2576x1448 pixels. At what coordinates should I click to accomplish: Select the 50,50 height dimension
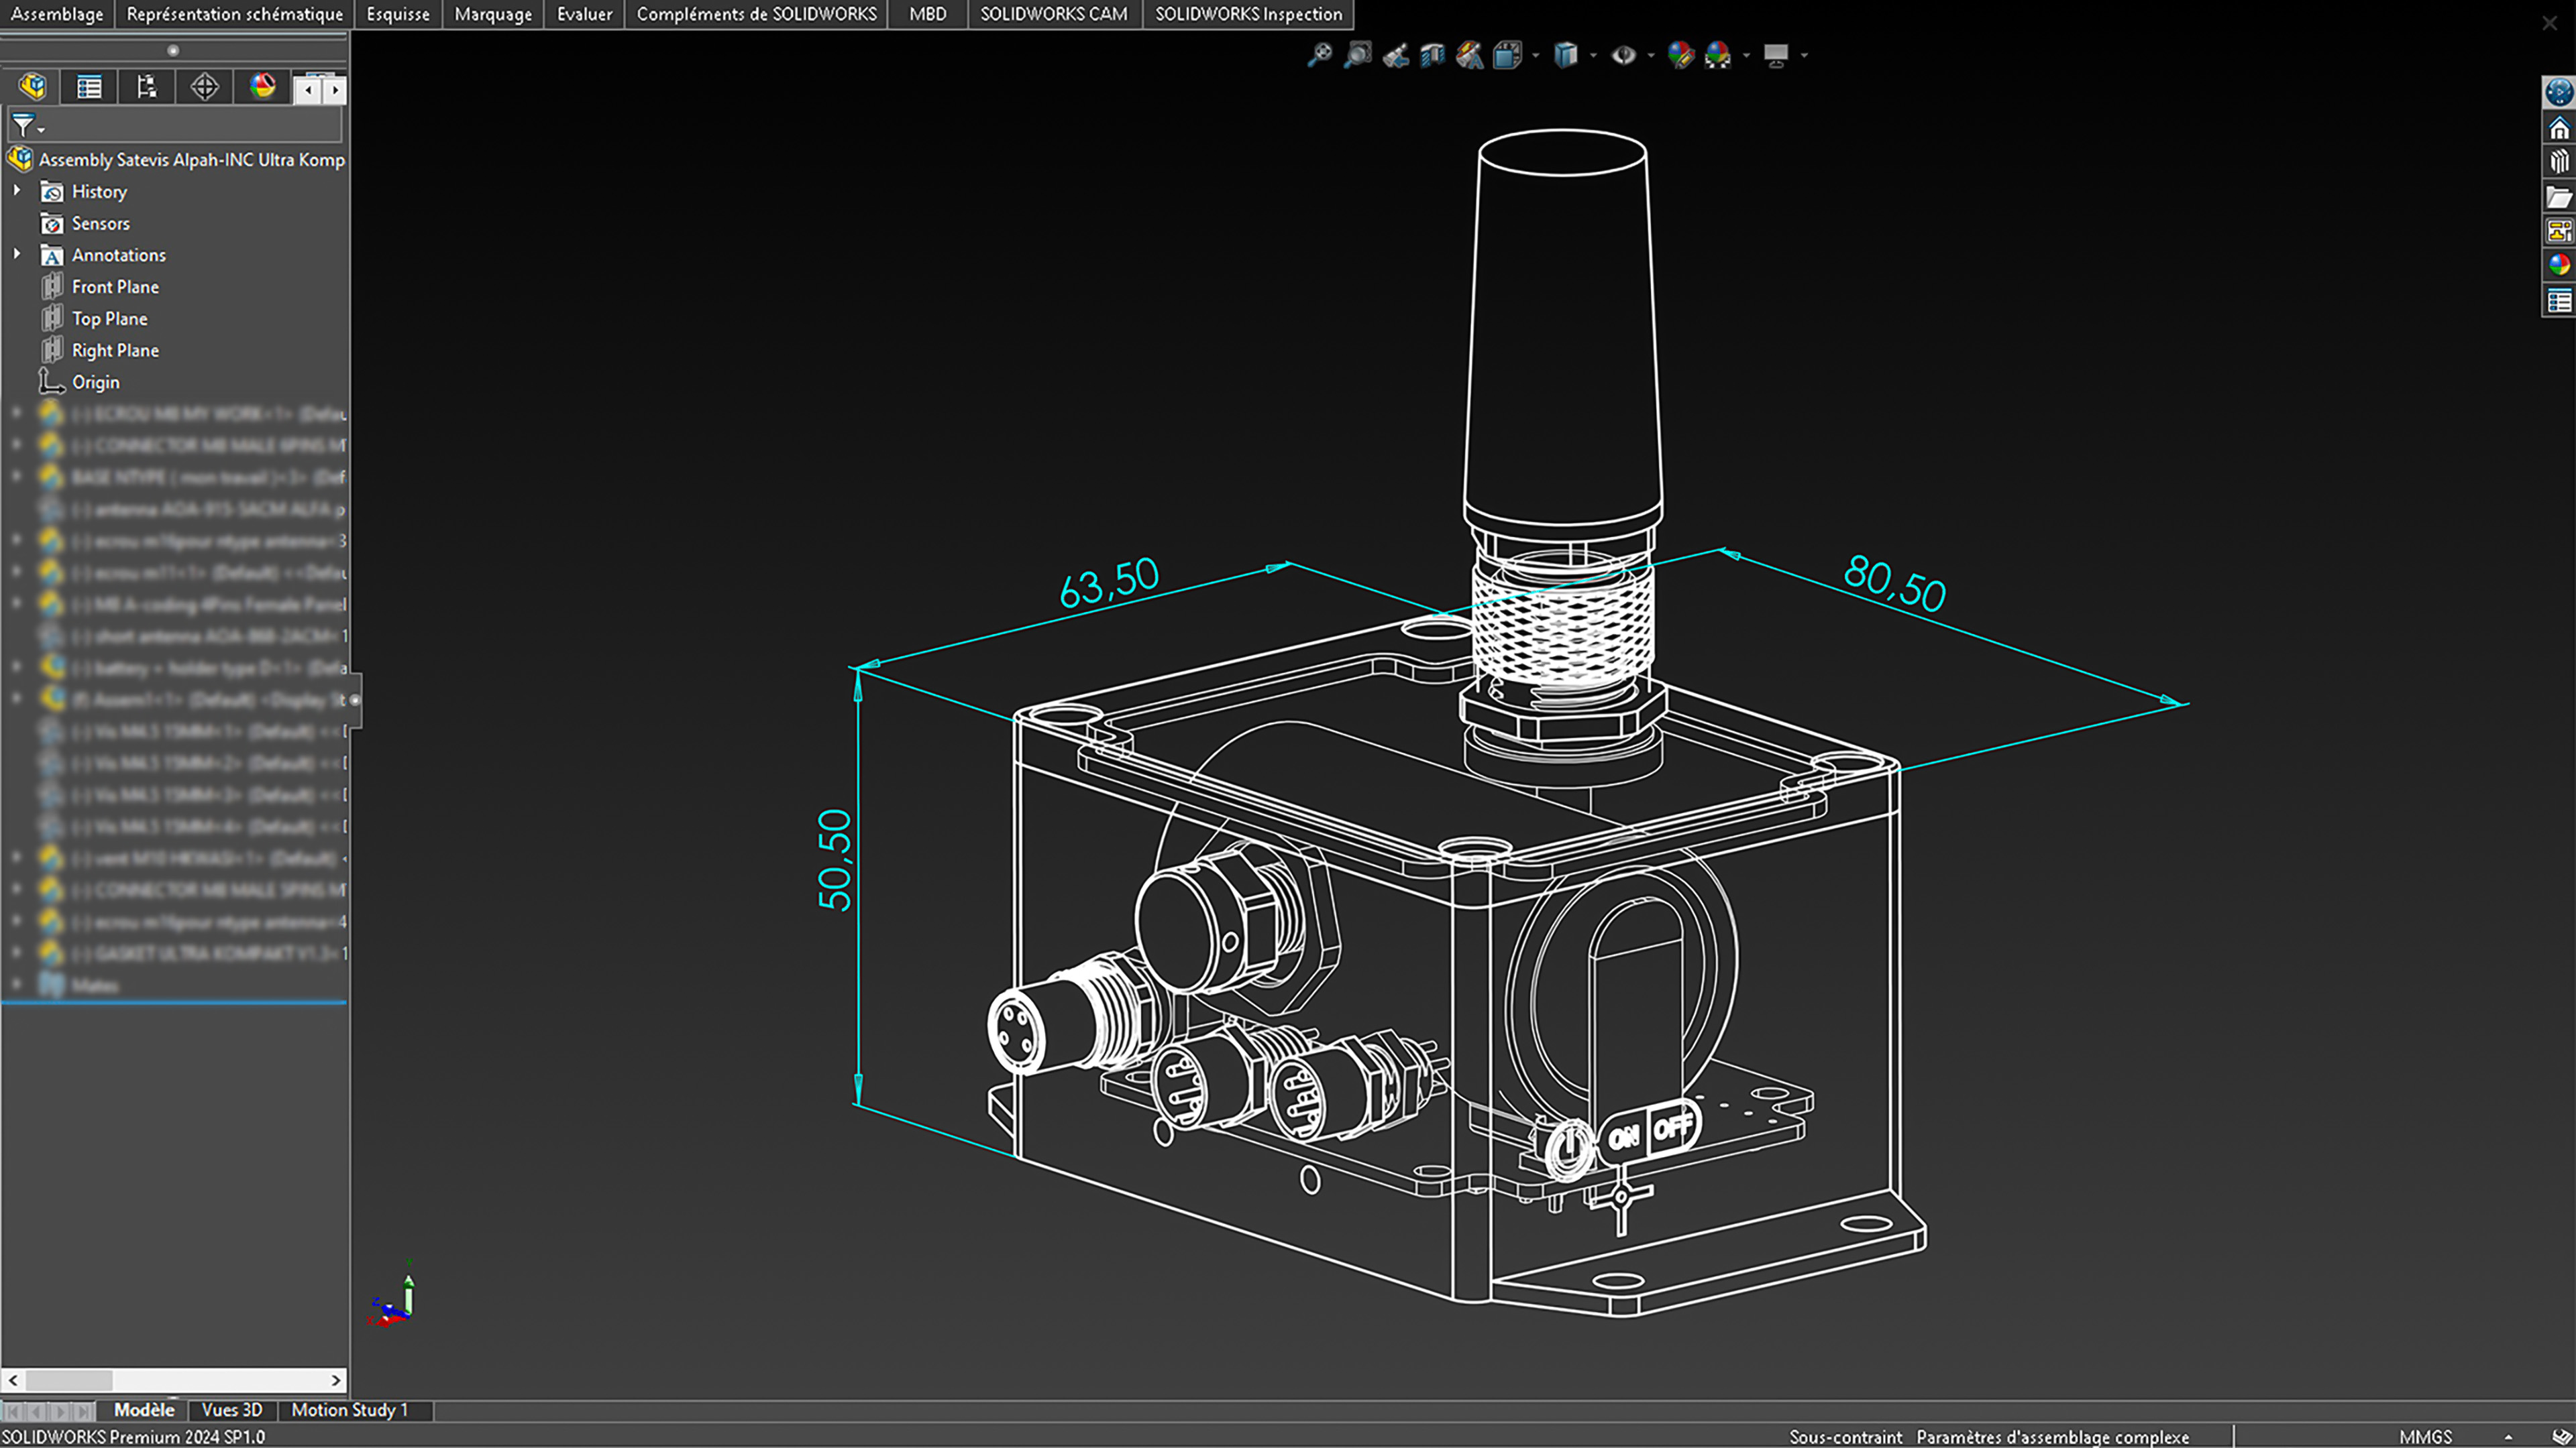[x=835, y=859]
